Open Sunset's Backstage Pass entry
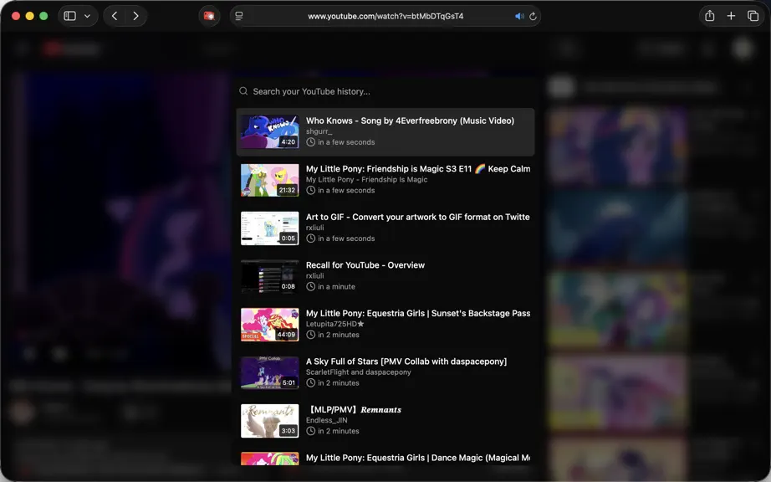771x482 pixels. (385, 325)
